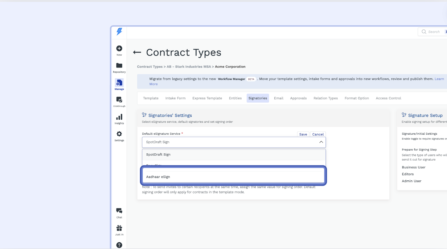Click Contract Types breadcrumb link

150,67
